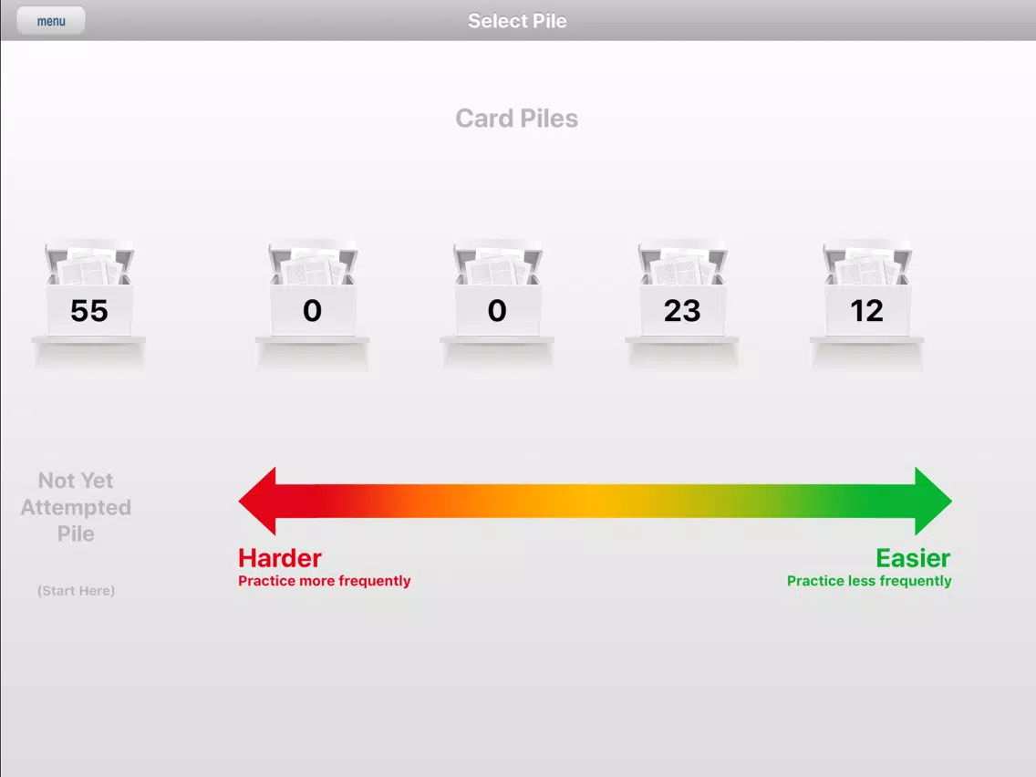The width and height of the screenshot is (1036, 777).
Task: Click the 'Select Pile' title
Action: [517, 20]
